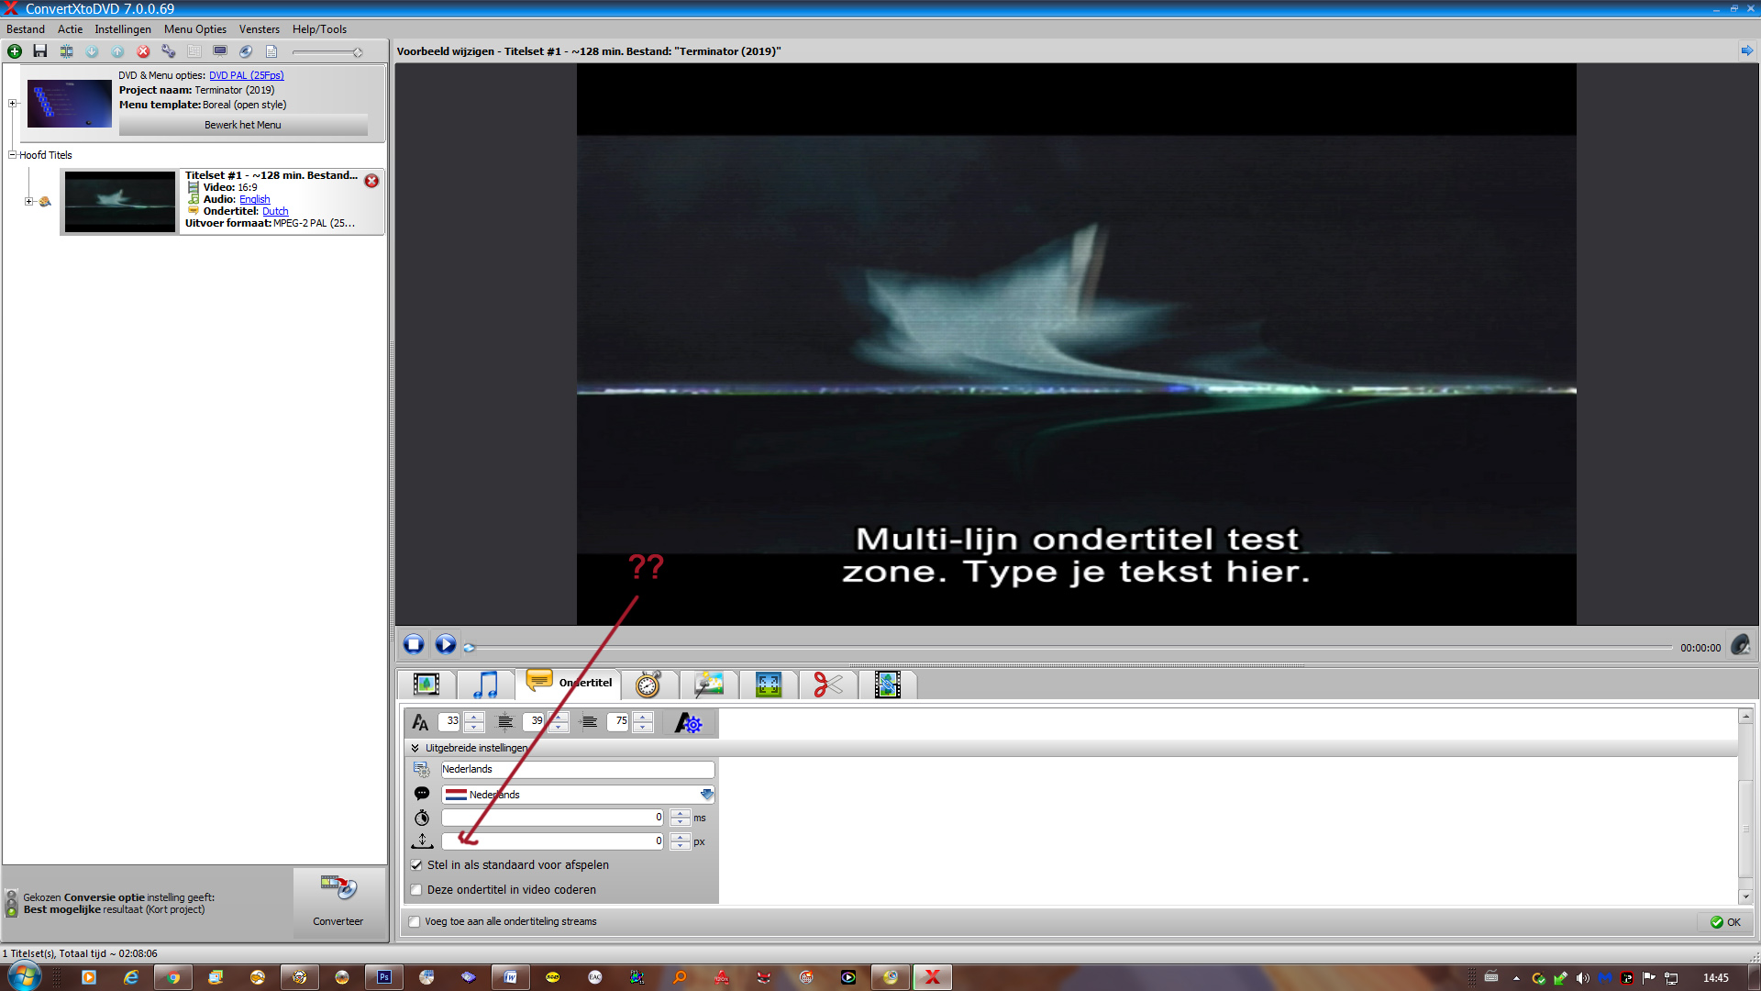Toggle Voeg toe aan alle ondertiteling streams

(x=415, y=921)
